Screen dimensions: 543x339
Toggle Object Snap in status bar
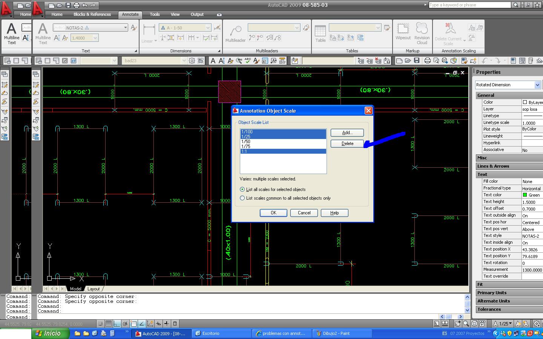[x=133, y=324]
